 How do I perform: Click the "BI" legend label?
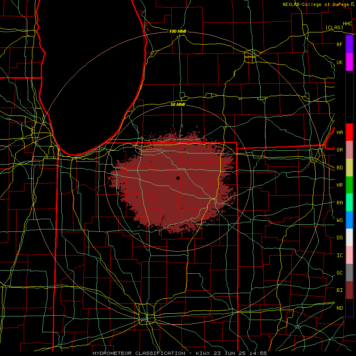click(x=339, y=290)
